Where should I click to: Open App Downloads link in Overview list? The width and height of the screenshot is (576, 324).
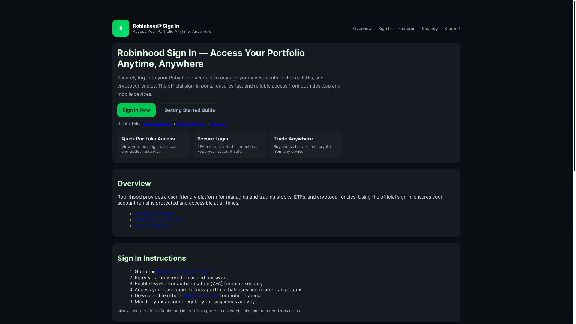[153, 226]
